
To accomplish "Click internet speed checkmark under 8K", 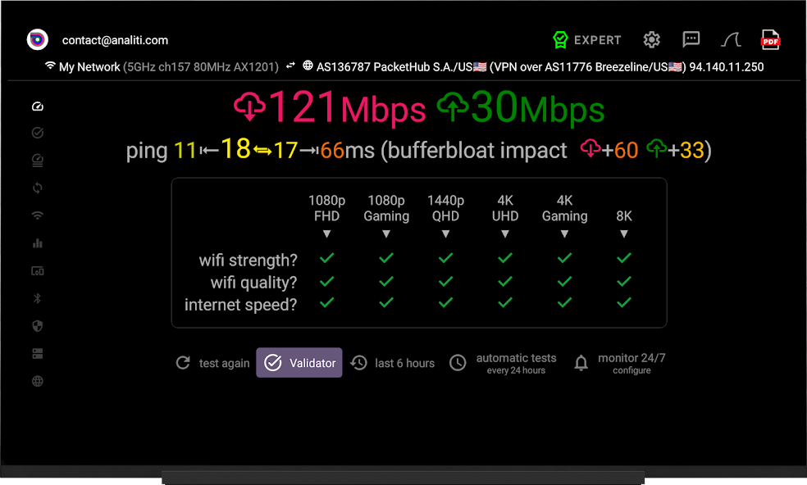I will 624,302.
